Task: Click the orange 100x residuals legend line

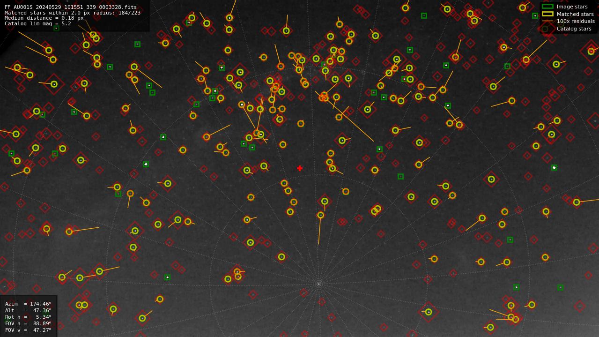Action: tap(547, 21)
